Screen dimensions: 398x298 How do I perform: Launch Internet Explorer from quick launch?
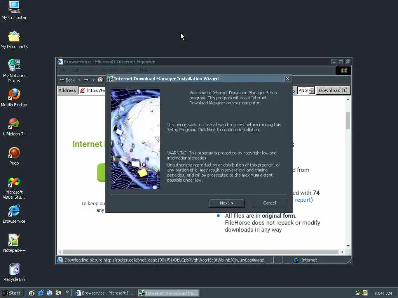pos(40,293)
